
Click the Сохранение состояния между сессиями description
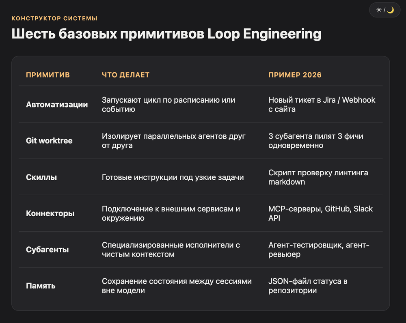click(x=177, y=286)
